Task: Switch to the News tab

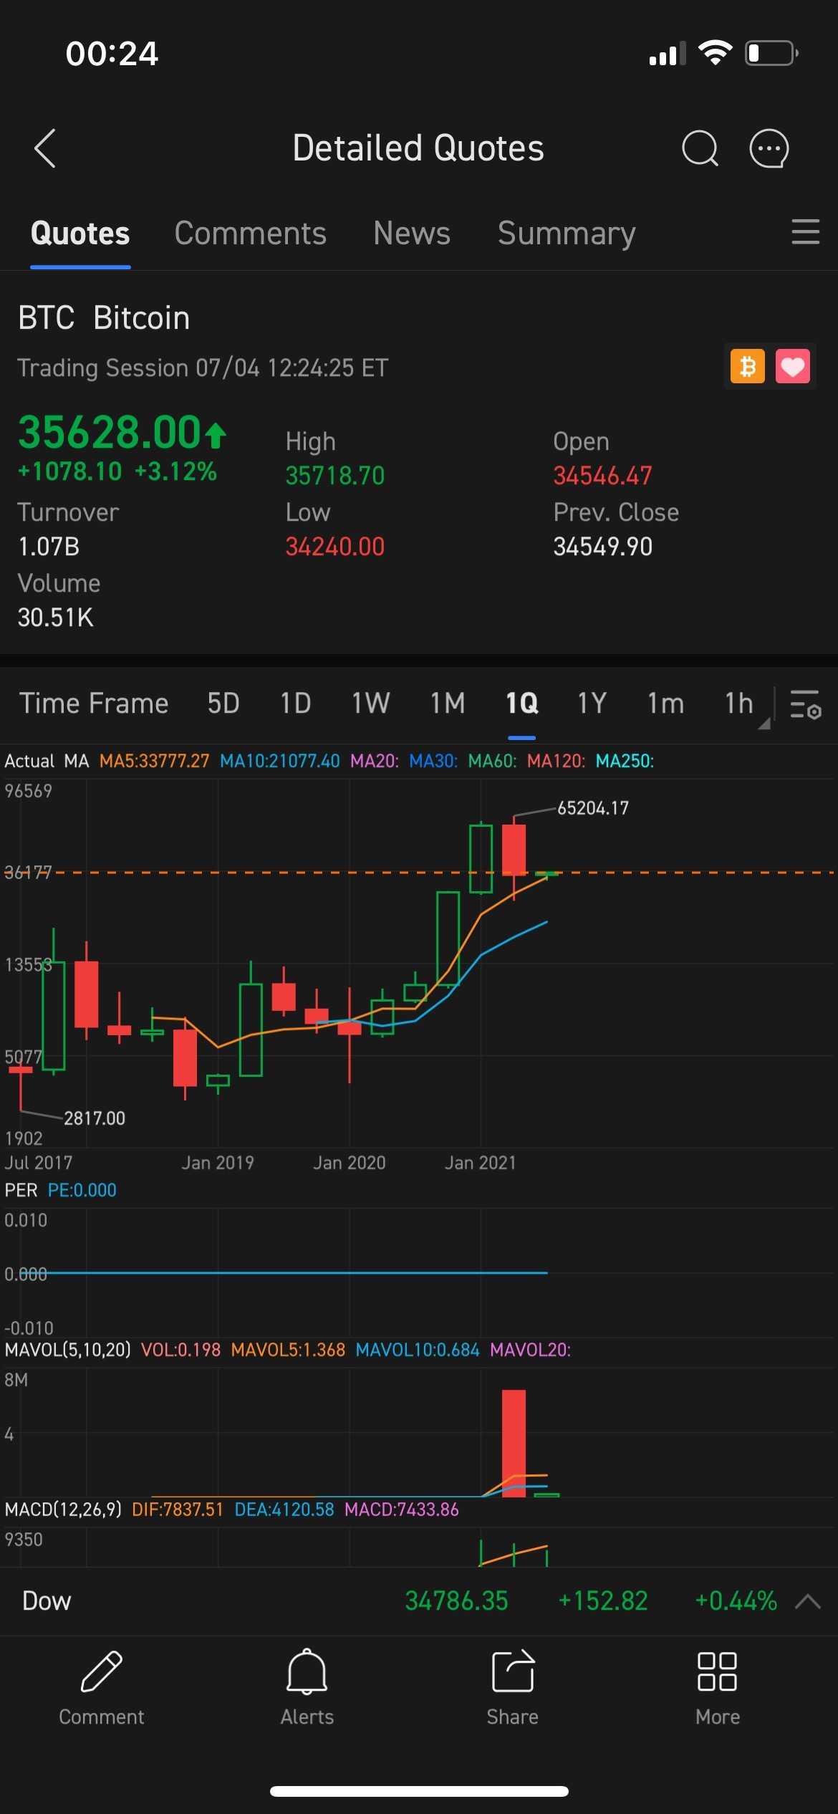Action: (x=411, y=234)
